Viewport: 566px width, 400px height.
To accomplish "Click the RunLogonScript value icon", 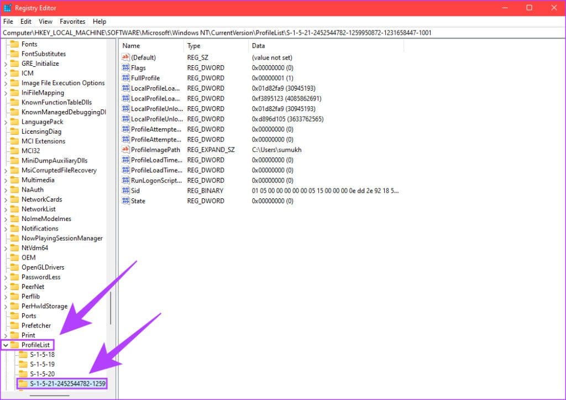I will [x=125, y=181].
